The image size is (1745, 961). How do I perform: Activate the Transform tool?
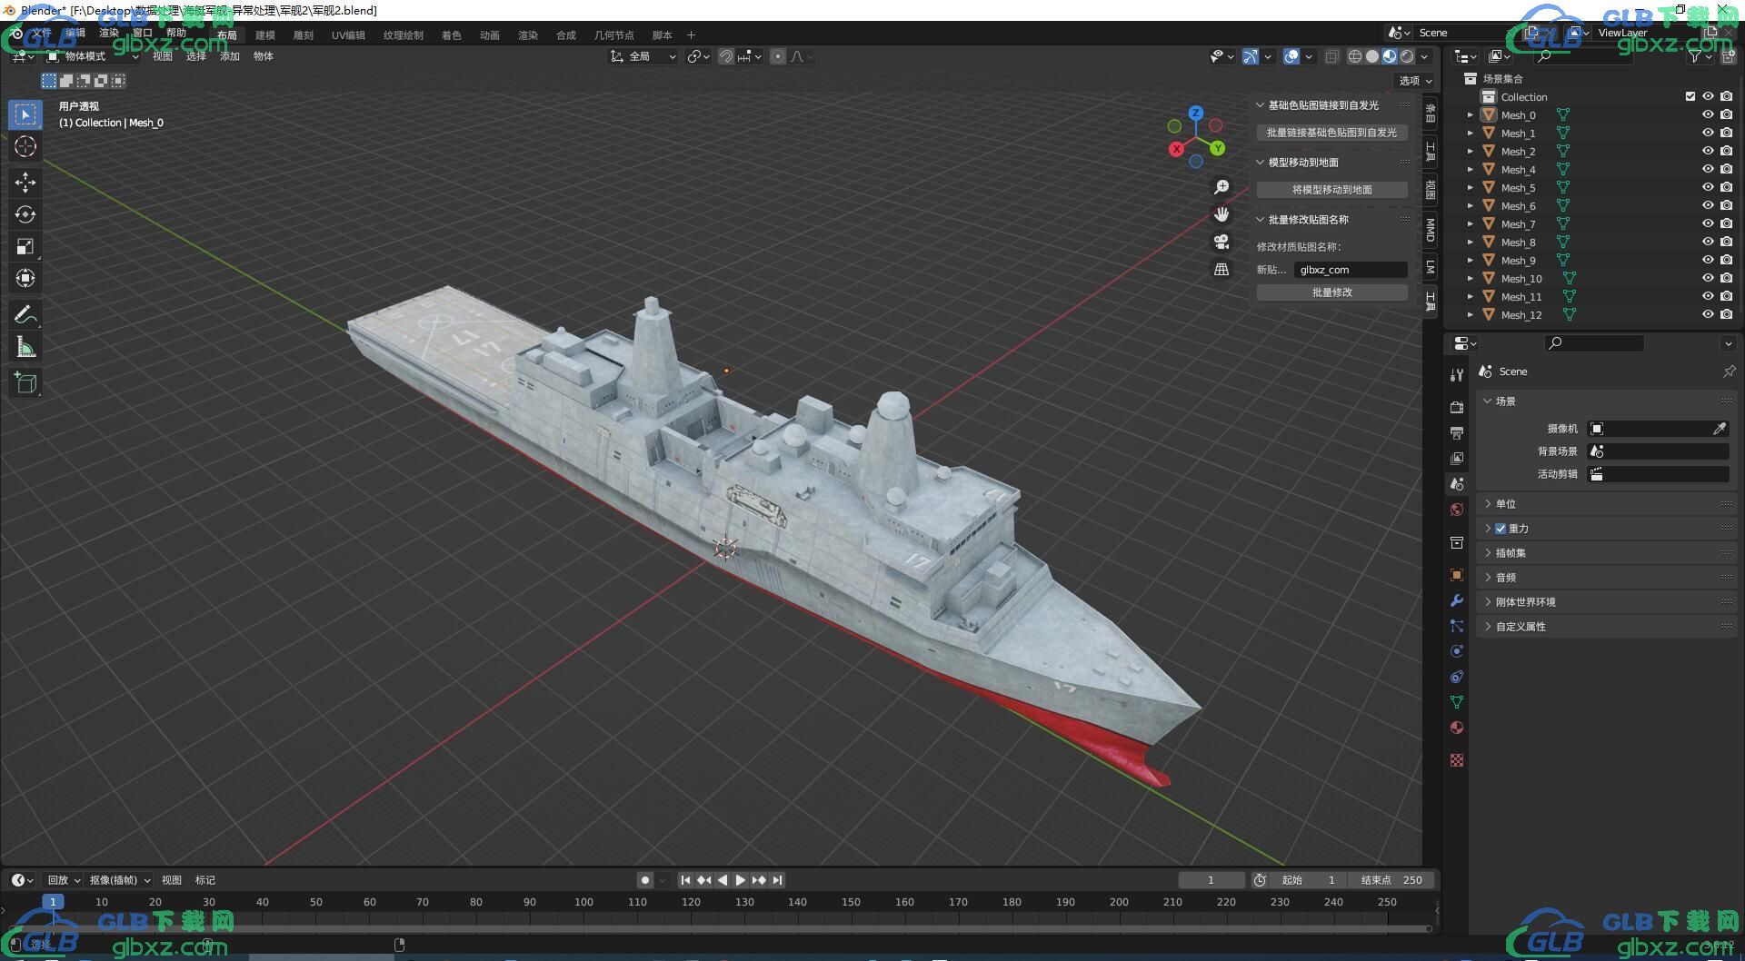click(25, 278)
